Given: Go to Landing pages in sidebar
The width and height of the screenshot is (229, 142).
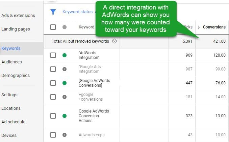Looking at the screenshot, I should (x=16, y=29).
